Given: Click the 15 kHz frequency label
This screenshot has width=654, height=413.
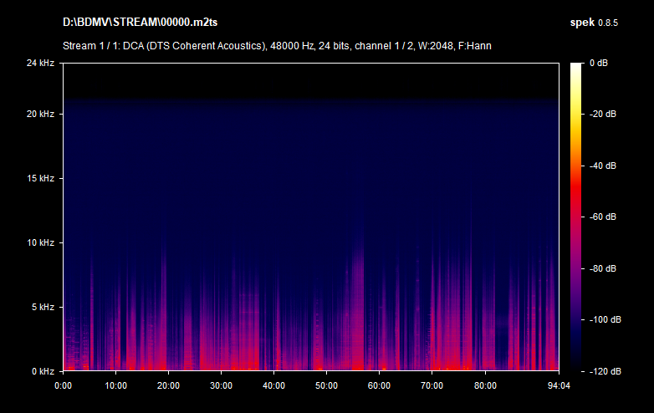Looking at the screenshot, I should coord(39,178).
